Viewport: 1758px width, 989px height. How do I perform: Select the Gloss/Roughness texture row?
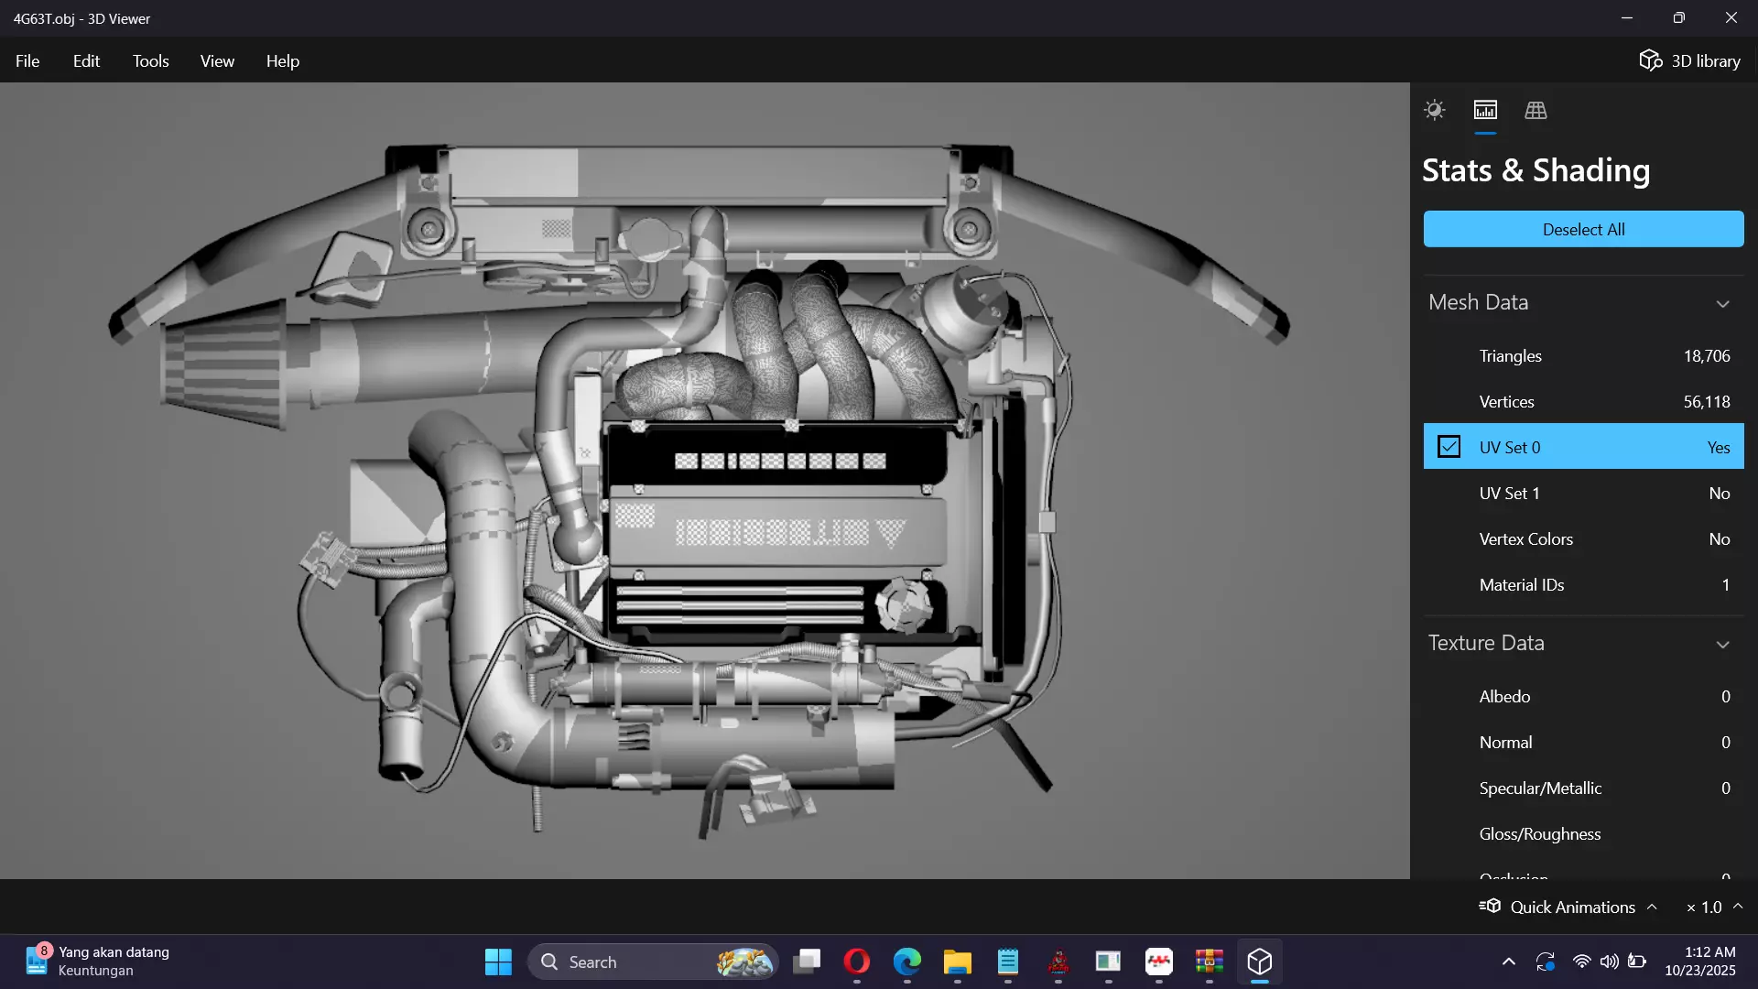[1583, 833]
